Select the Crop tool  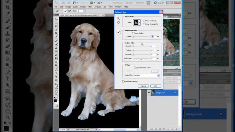click(x=56, y=33)
